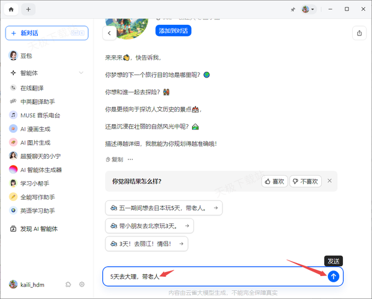
Task: Dislike the result with 不喜欢 button
Action: coord(305,181)
